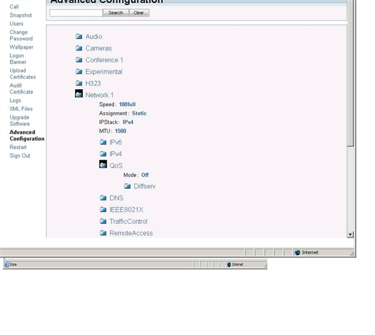Expand the TrafficControl label

click(128, 222)
